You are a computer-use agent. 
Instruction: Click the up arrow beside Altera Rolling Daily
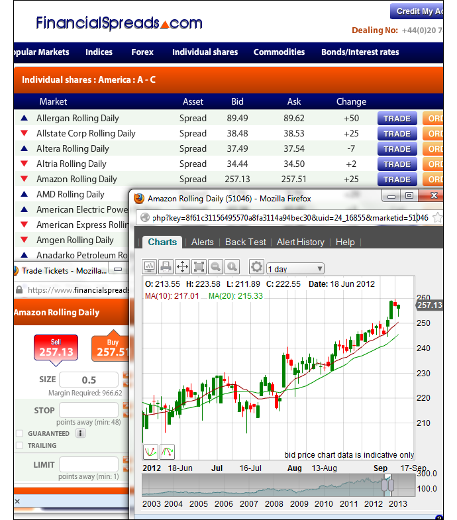pyautogui.click(x=24, y=148)
